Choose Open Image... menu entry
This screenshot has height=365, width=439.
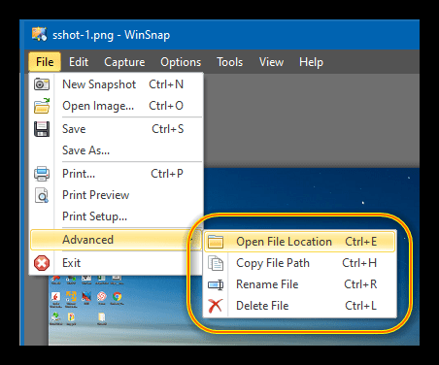117,106
